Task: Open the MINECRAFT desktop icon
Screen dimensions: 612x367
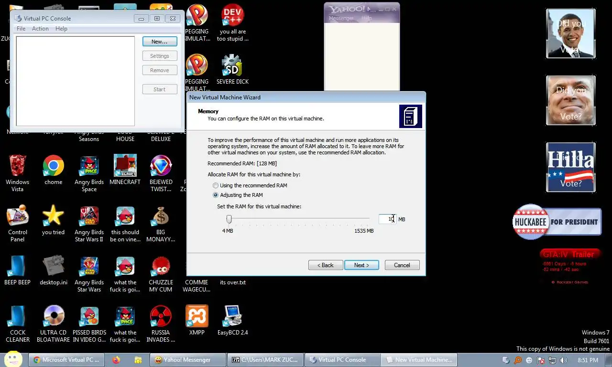Action: [x=125, y=170]
